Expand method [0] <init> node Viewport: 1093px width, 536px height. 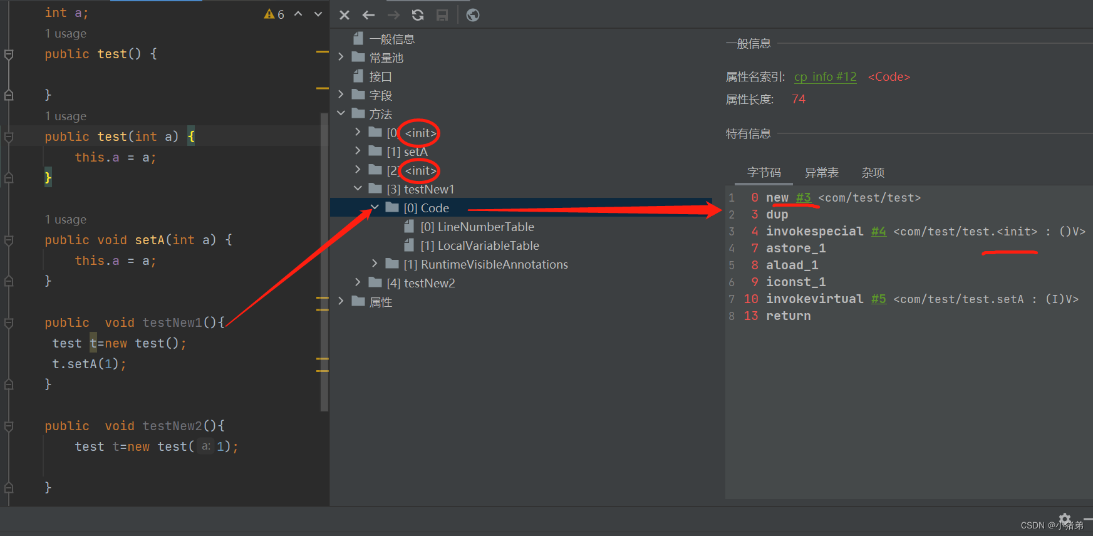point(358,132)
